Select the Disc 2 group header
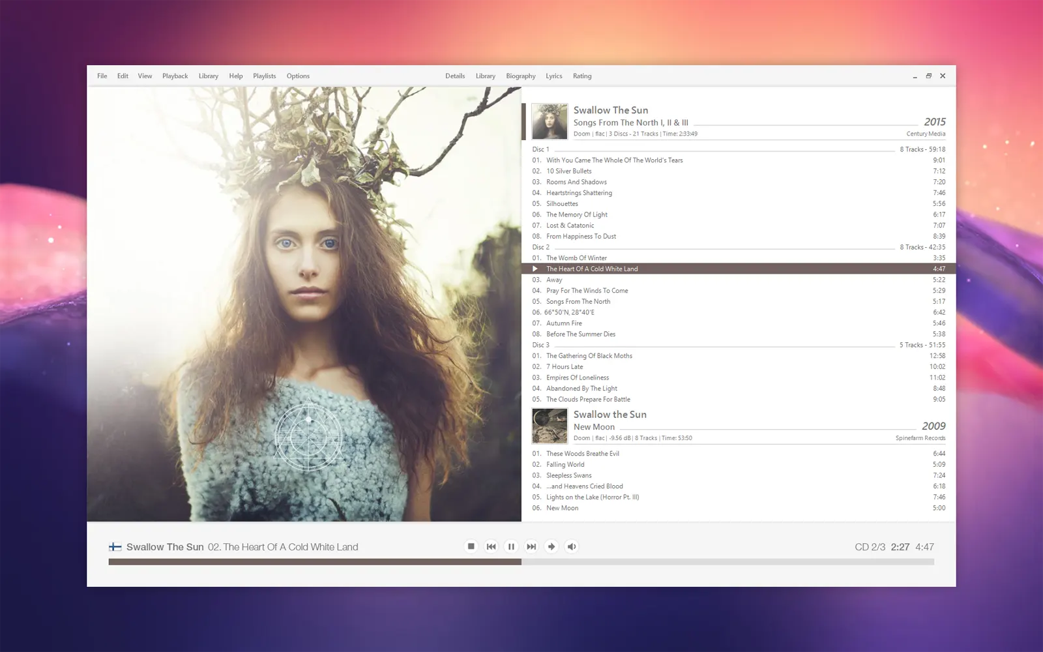This screenshot has width=1043, height=652. [739, 247]
